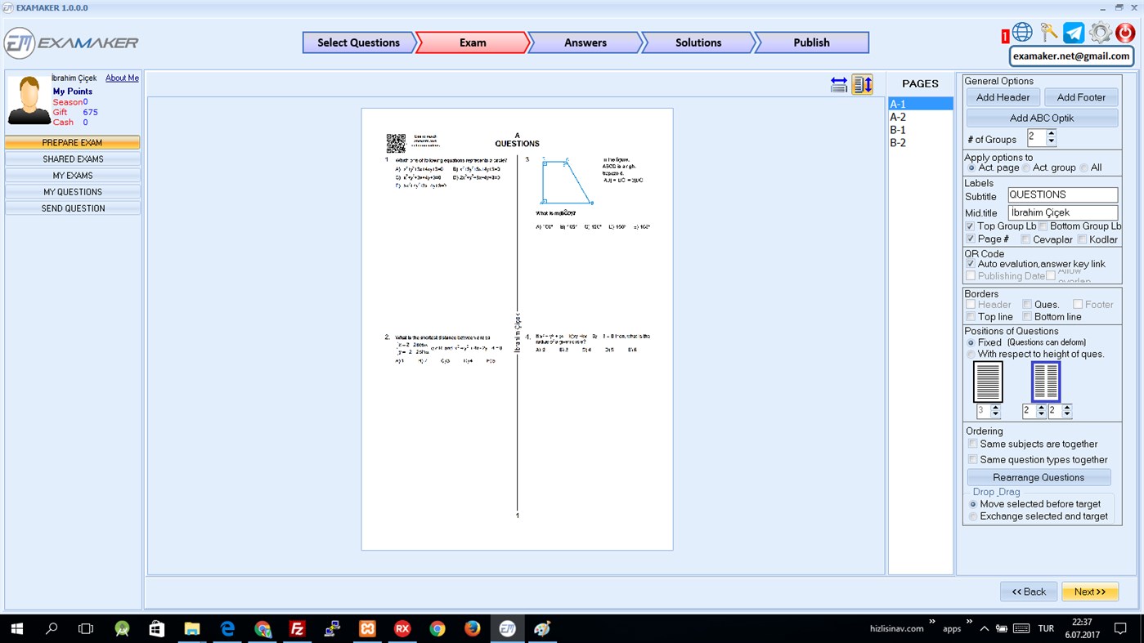This screenshot has width=1144, height=643.
Task: Click the red power/logout icon
Action: click(x=1124, y=33)
